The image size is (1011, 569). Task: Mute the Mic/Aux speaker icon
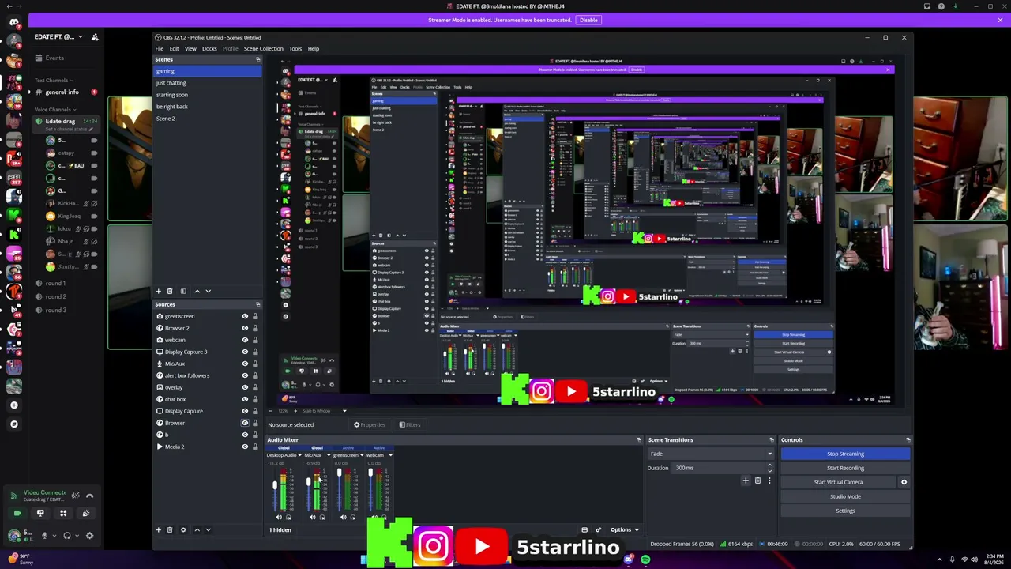pos(312,518)
